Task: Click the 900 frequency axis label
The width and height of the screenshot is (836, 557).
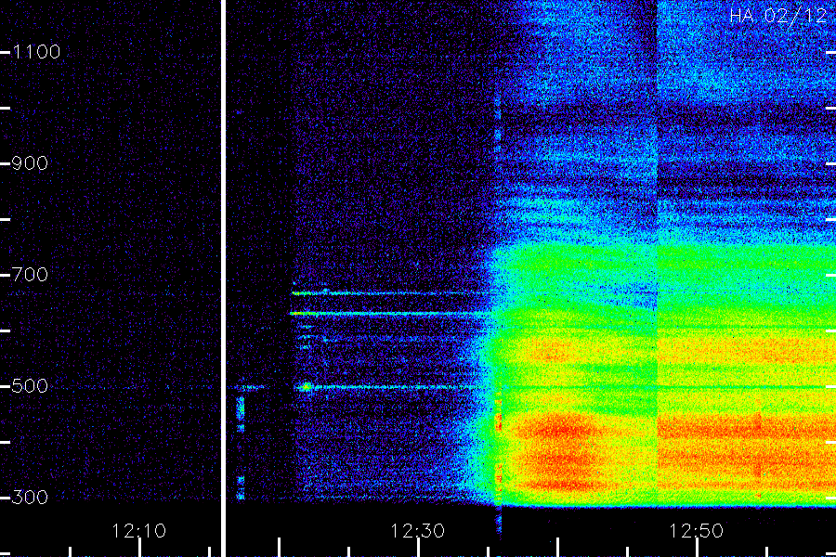Action: (x=30, y=163)
